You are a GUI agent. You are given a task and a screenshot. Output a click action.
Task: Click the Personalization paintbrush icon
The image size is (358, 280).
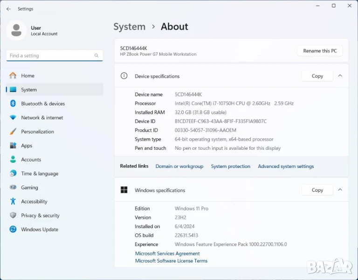(x=13, y=132)
